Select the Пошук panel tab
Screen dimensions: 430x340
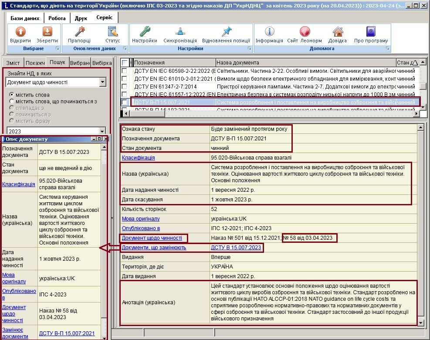tap(58, 62)
